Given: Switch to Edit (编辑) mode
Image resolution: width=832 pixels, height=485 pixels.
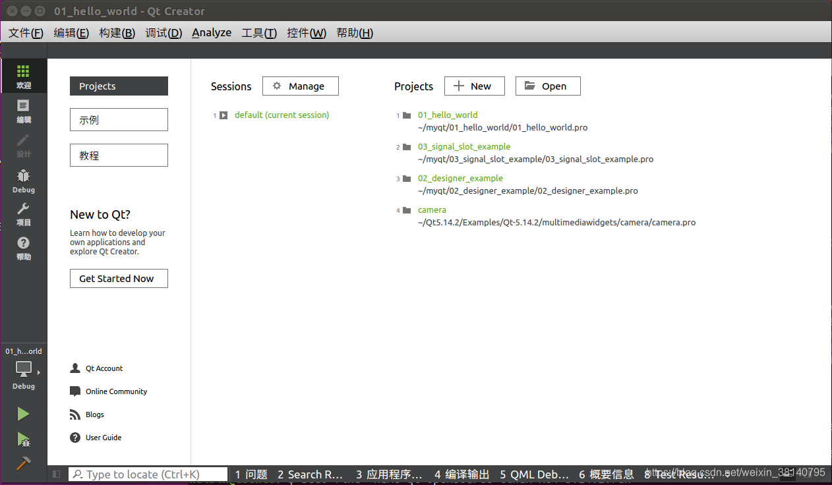Looking at the screenshot, I should coord(23,111).
